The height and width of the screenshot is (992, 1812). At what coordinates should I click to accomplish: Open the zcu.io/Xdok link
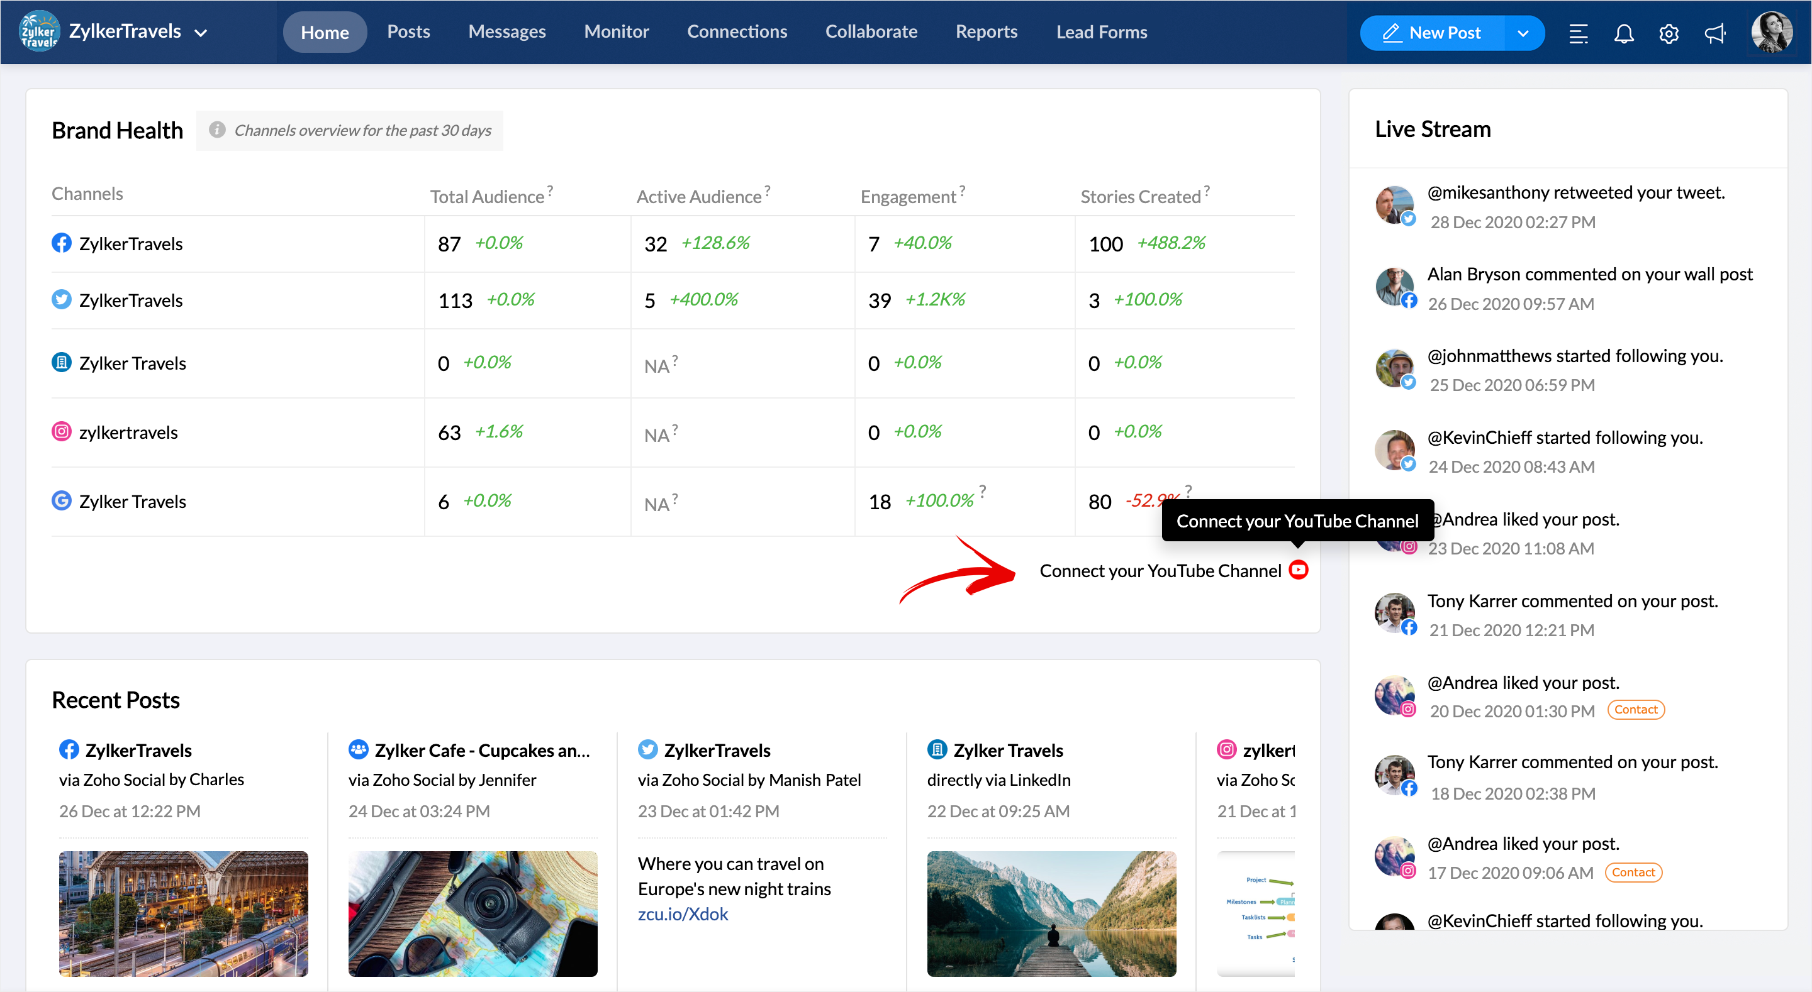point(682,913)
